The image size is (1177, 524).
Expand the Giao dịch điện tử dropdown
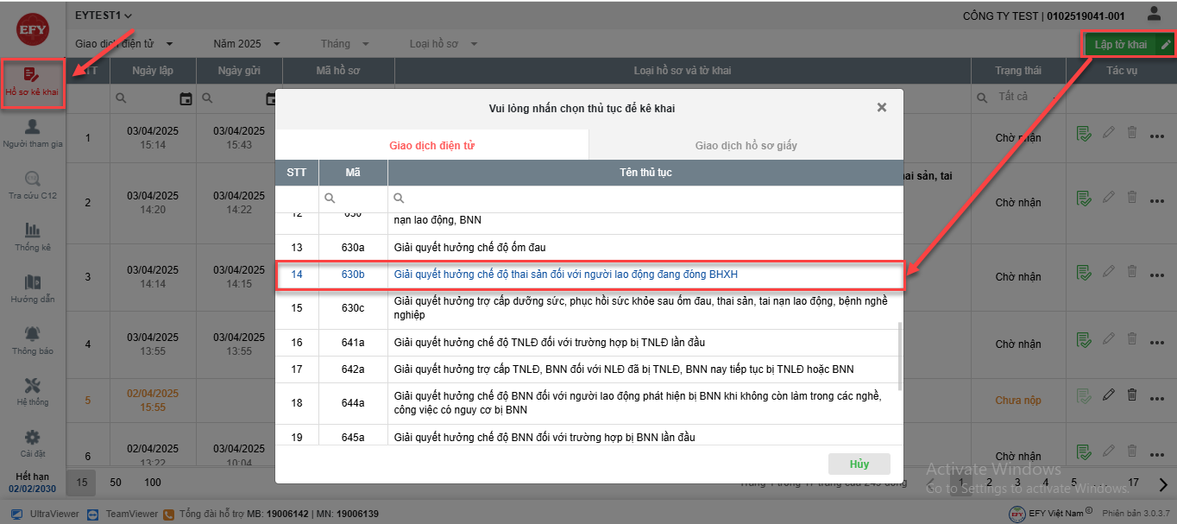pos(124,44)
